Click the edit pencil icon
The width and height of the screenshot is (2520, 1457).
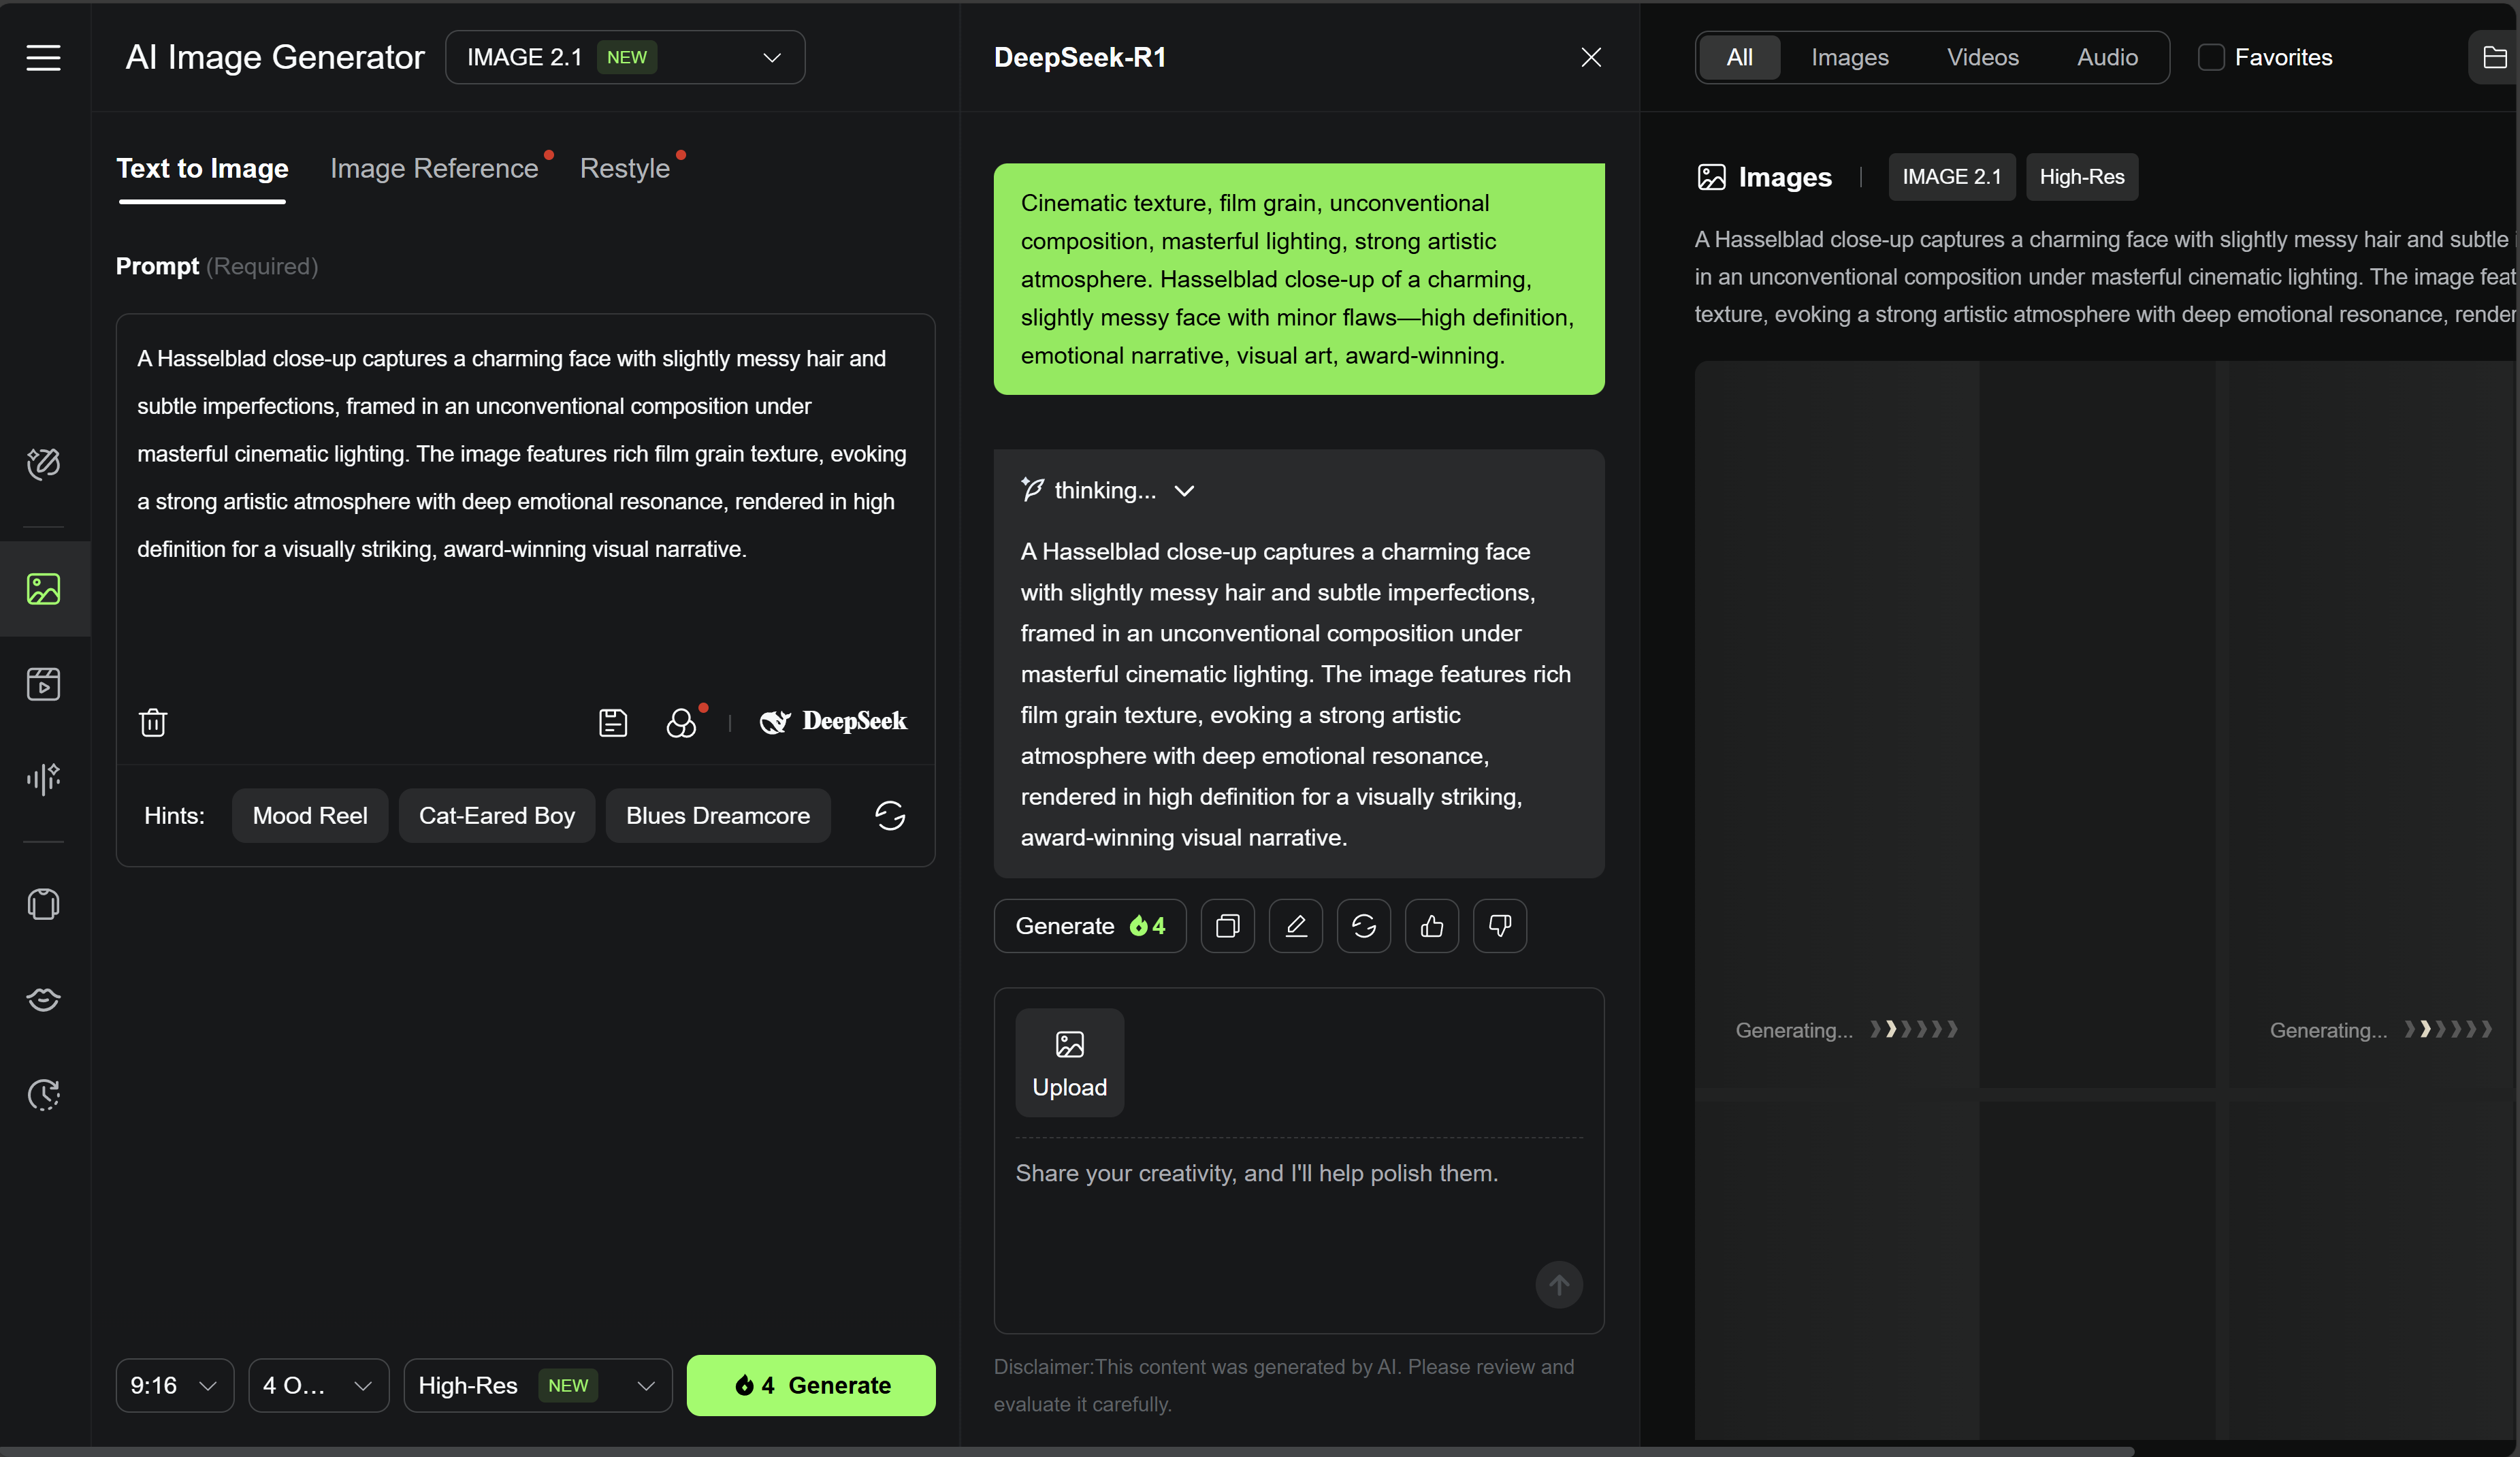point(1295,926)
